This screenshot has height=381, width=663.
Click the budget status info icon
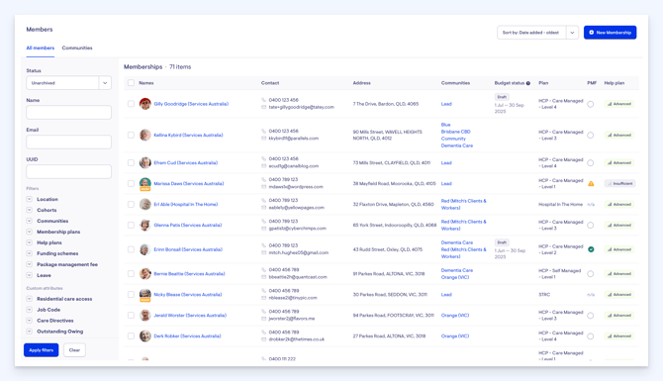coord(528,83)
